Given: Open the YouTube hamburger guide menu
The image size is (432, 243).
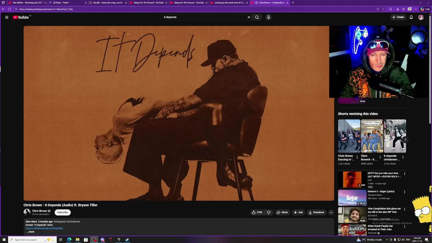Looking at the screenshot, I should [6, 17].
